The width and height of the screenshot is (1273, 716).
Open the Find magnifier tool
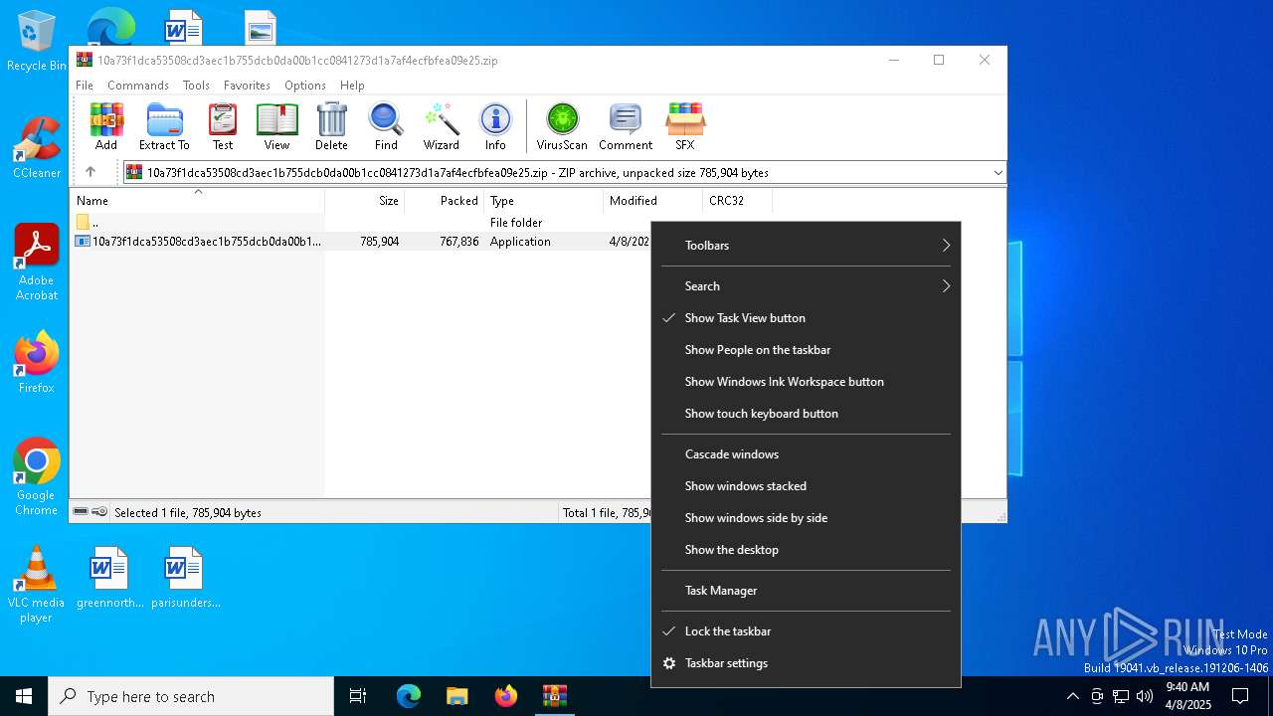click(386, 126)
